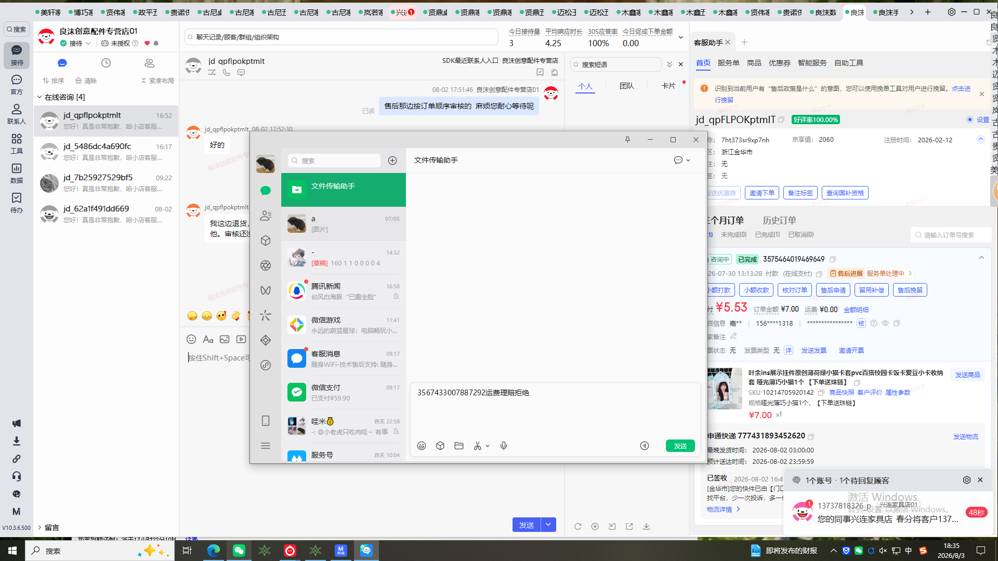Click the Windows Start button
Viewport: 998px width, 561px height.
point(12,551)
